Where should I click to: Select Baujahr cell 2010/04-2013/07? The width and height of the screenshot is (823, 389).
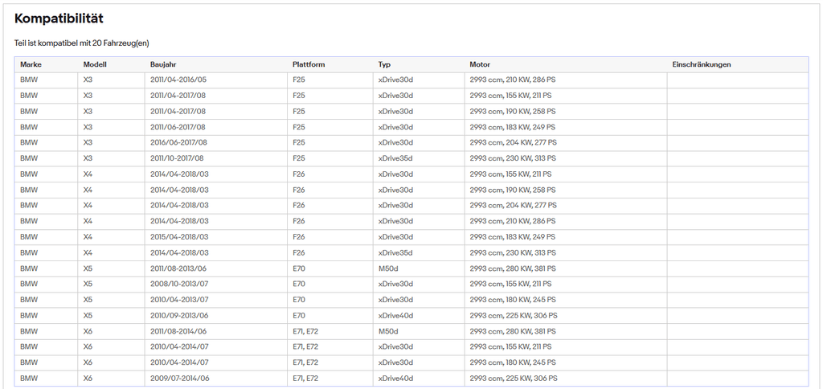(x=179, y=299)
